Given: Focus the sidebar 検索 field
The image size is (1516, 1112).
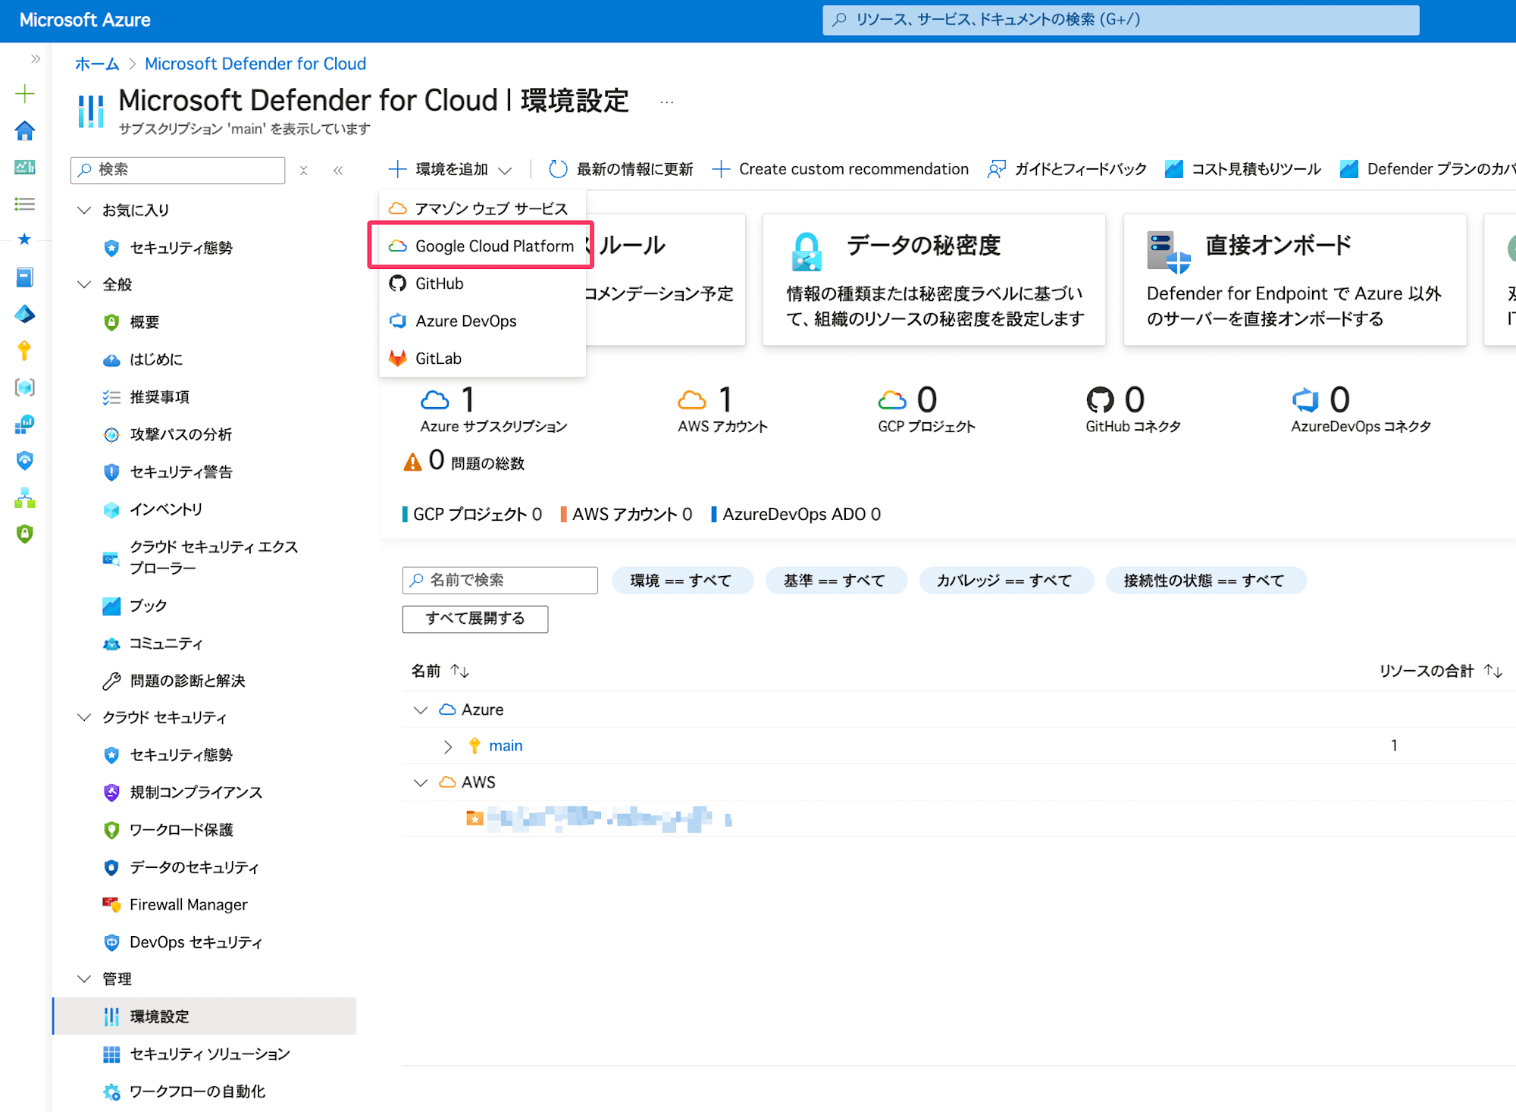Looking at the screenshot, I should (x=178, y=170).
